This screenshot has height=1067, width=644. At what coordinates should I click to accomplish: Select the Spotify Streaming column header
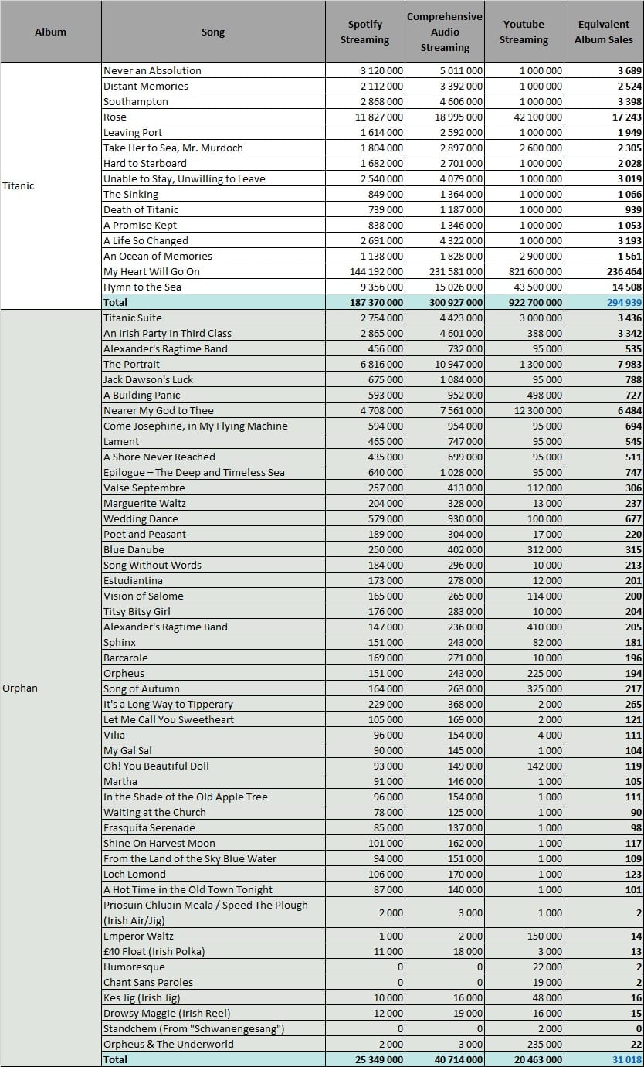pyautogui.click(x=365, y=32)
